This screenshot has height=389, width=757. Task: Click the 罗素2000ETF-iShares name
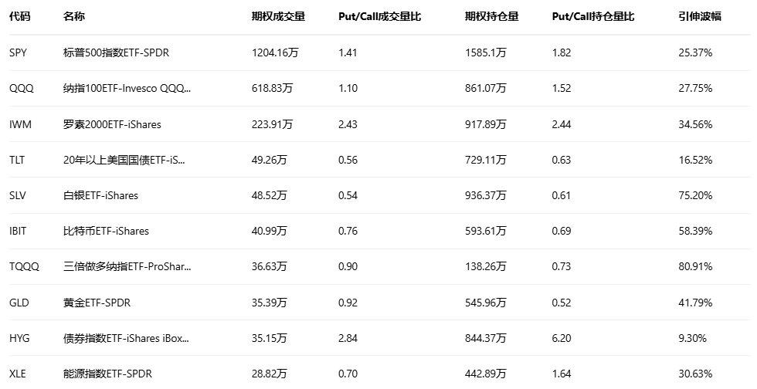click(112, 124)
